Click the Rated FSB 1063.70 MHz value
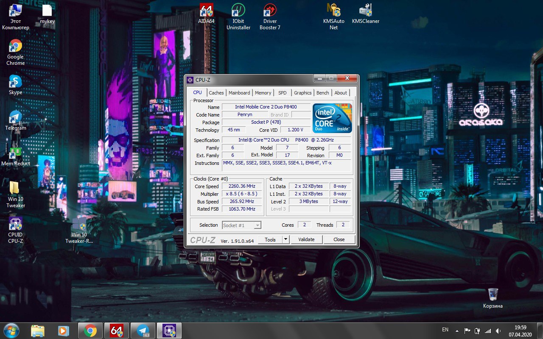 (242, 209)
